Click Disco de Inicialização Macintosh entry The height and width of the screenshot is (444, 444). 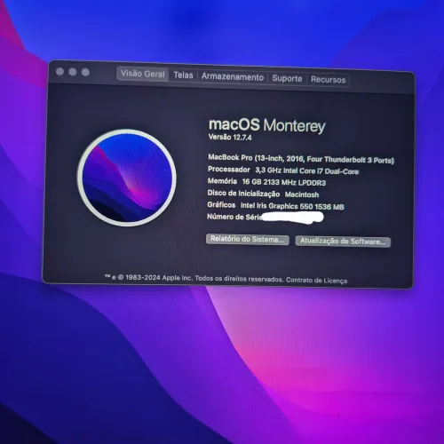263,194
